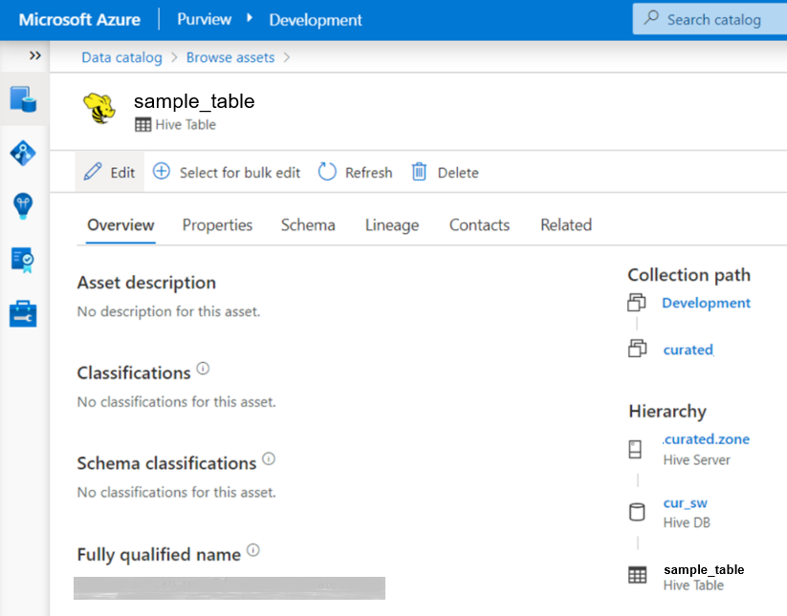Open the Schema tab
Image resolution: width=787 pixels, height=616 pixels.
click(308, 225)
